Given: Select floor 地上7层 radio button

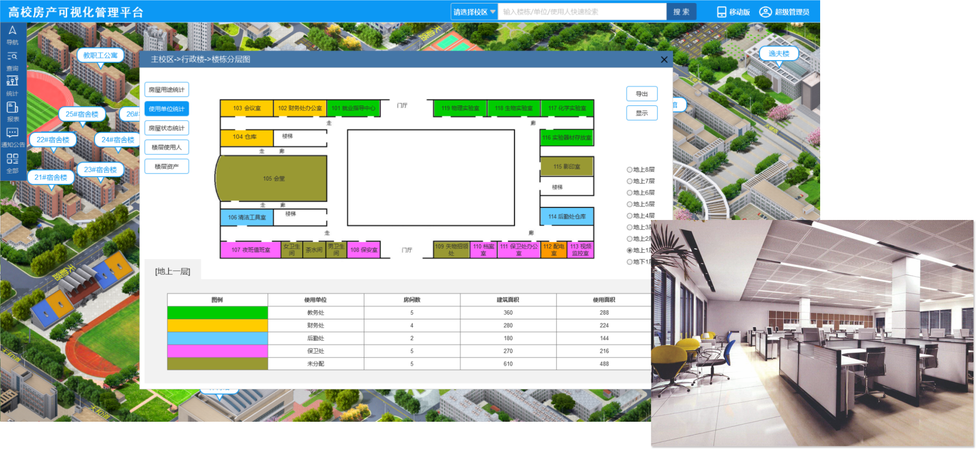Looking at the screenshot, I should [x=629, y=181].
